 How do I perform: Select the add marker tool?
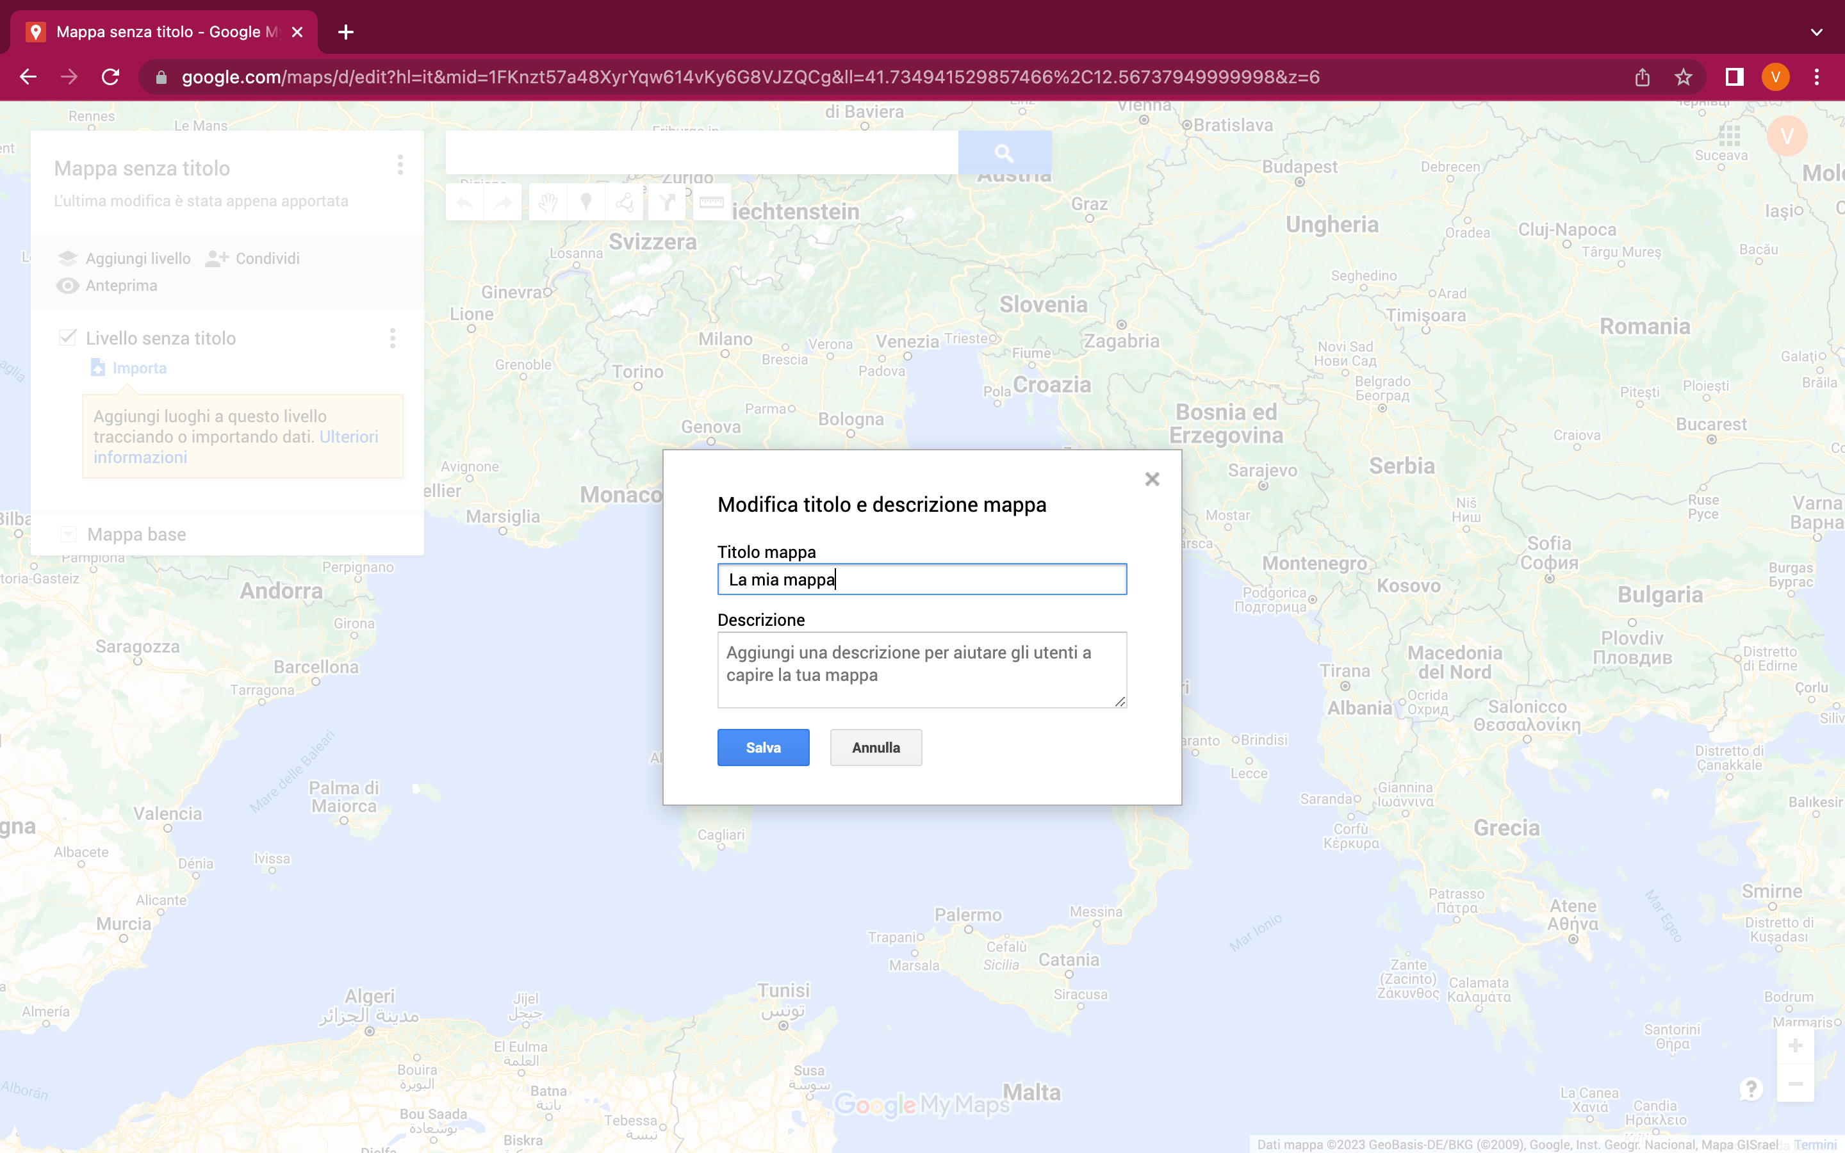coord(586,202)
